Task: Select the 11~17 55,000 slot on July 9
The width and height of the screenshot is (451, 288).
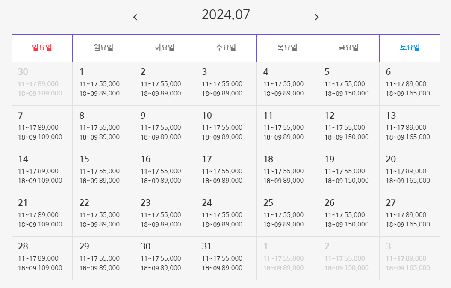Action: pyautogui.click(x=161, y=128)
